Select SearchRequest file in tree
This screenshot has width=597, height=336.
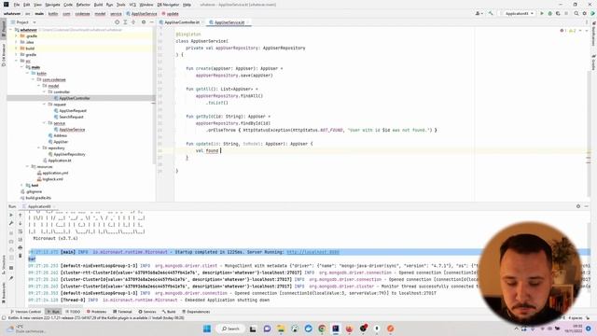pos(71,117)
